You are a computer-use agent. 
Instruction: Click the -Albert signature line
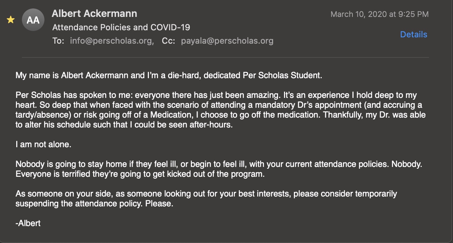pyautogui.click(x=28, y=223)
